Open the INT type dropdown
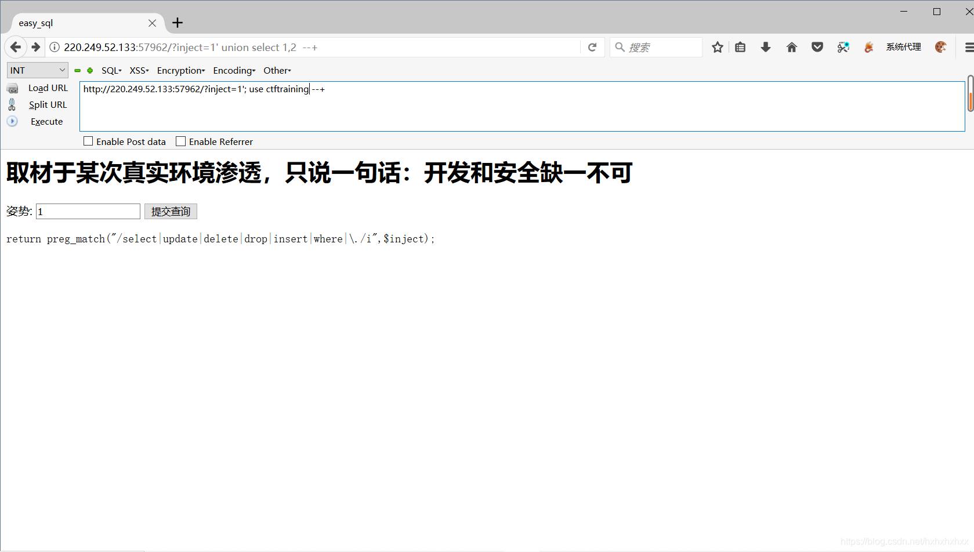 tap(37, 70)
